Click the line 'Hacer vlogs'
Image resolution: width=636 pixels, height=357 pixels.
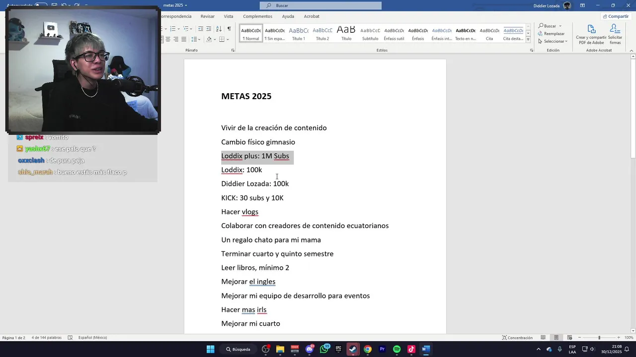239,212
